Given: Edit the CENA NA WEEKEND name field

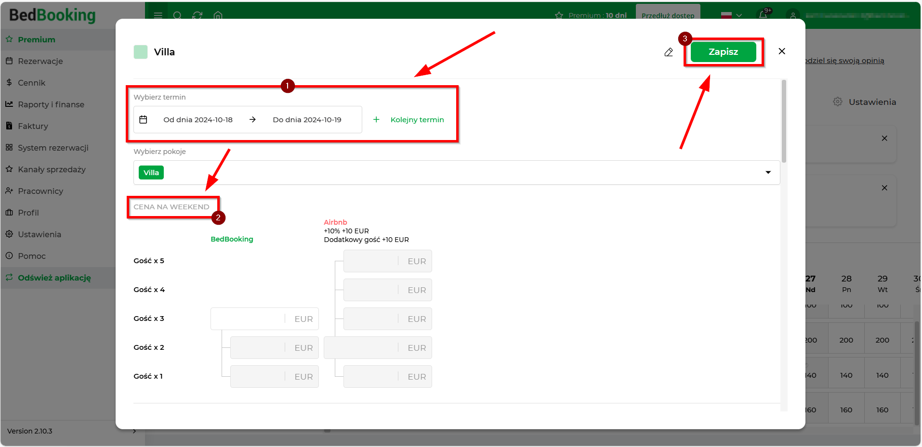Looking at the screenshot, I should (x=171, y=207).
